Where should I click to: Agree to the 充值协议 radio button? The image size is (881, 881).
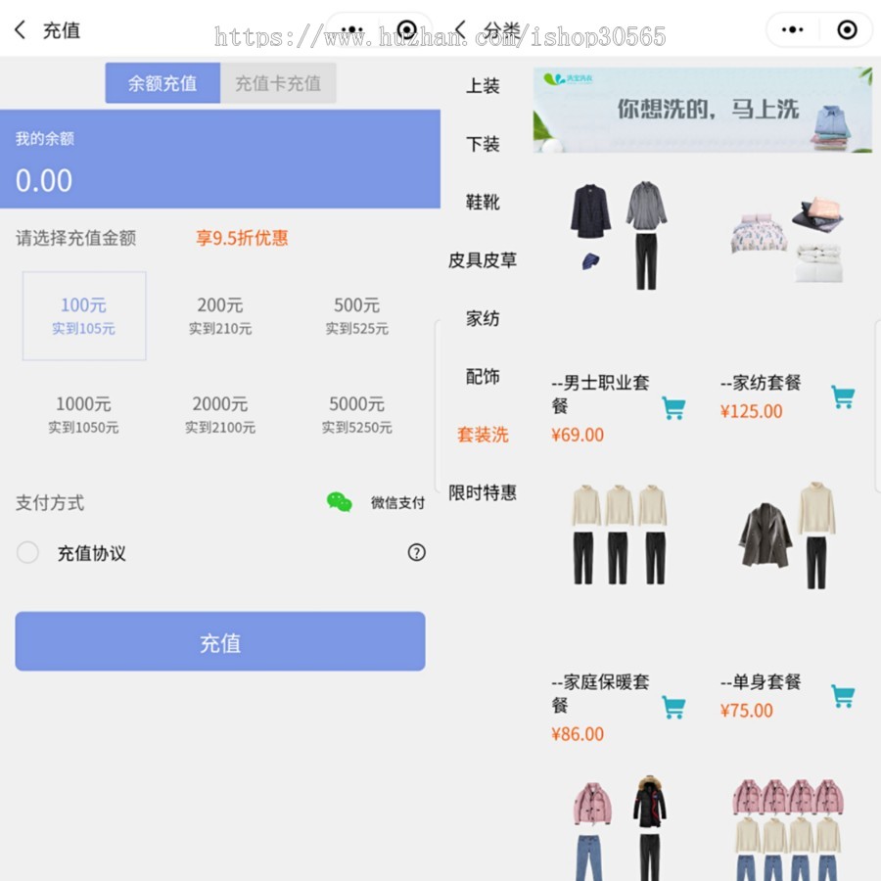tap(27, 553)
